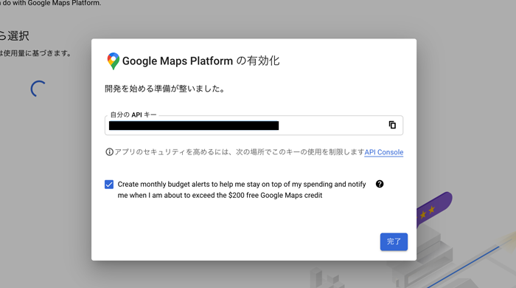Copy the API key with the copy icon
This screenshot has height=288, width=516.
[x=392, y=125]
